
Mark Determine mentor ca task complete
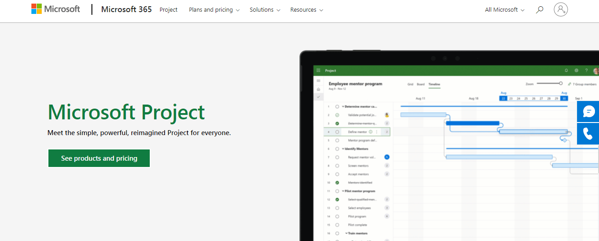337,106
